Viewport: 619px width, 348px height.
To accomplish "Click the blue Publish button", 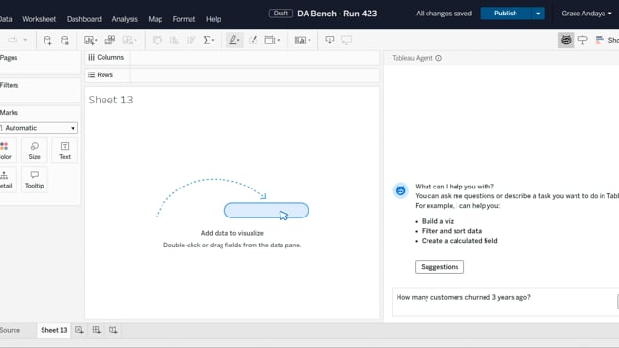I will (505, 14).
